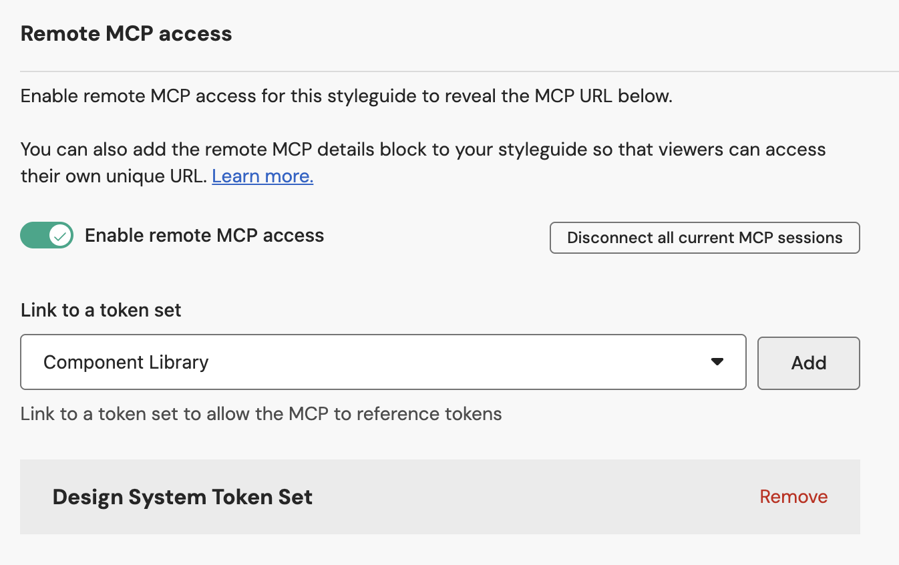
Task: Remove the Design System Token Set
Action: (793, 497)
